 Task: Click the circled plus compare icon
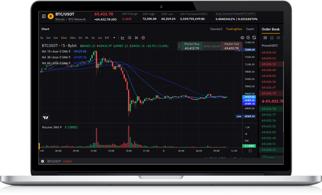[x=143, y=38]
